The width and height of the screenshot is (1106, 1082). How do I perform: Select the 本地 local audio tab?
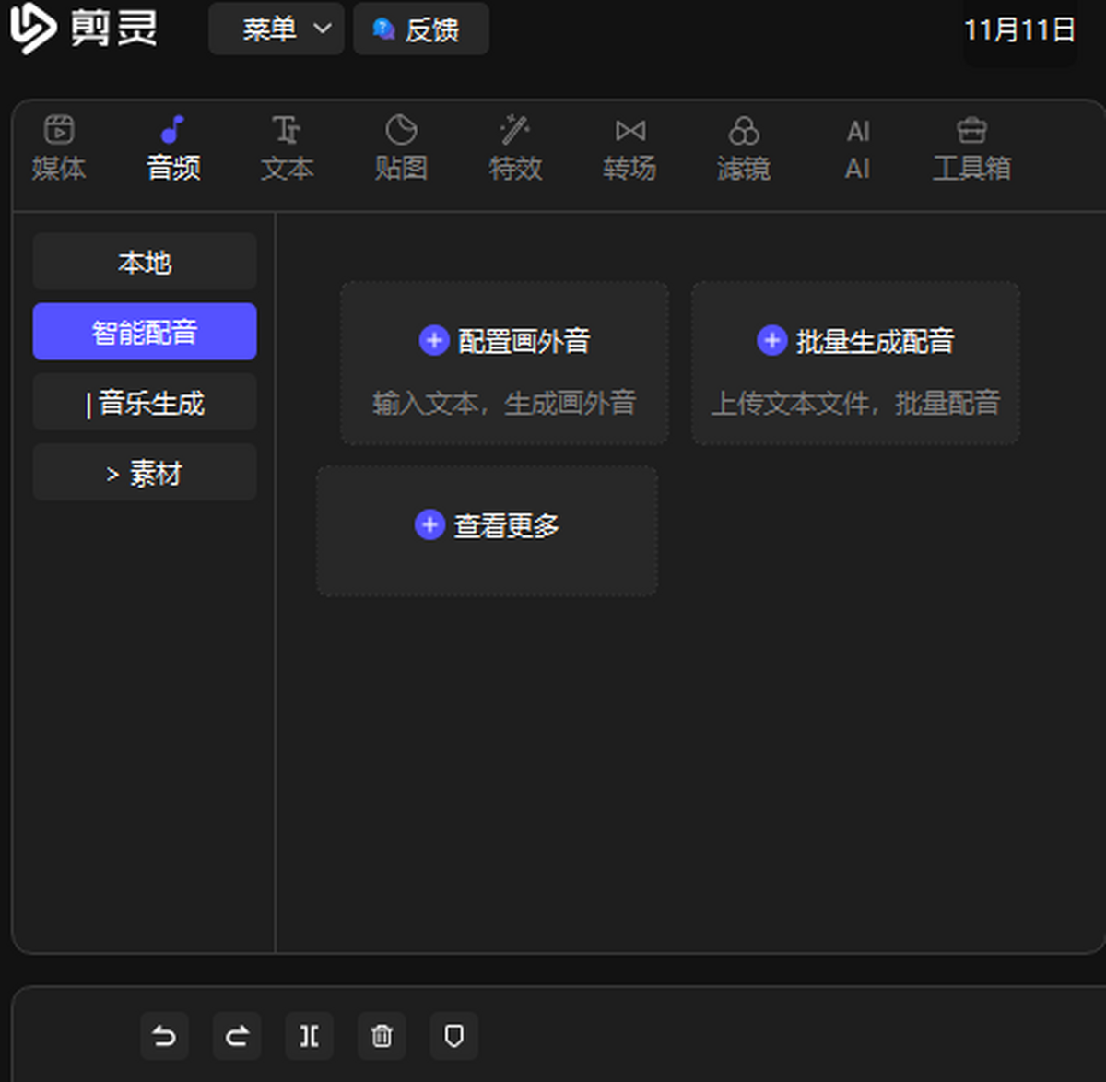(x=145, y=263)
